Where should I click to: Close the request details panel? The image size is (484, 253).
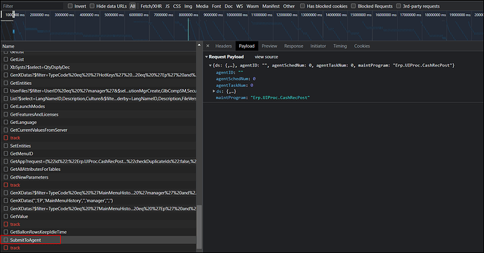208,46
